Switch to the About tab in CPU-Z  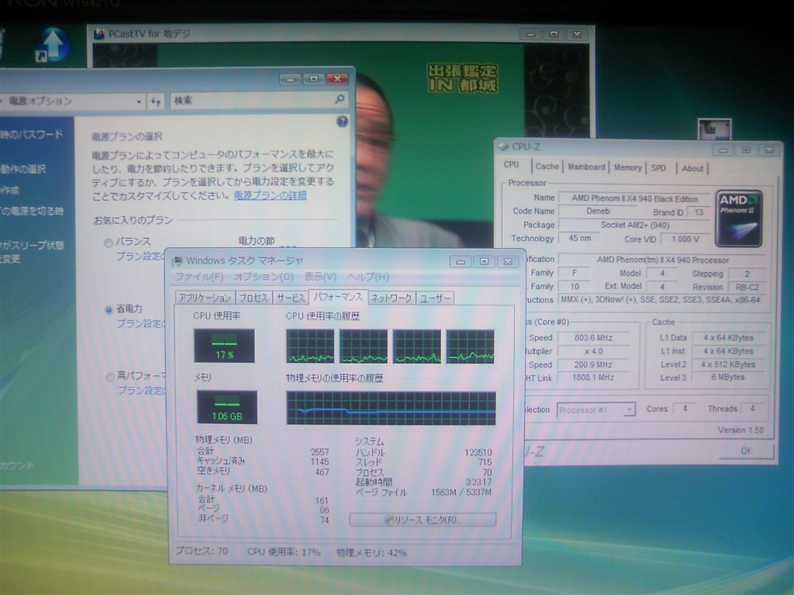tap(692, 168)
